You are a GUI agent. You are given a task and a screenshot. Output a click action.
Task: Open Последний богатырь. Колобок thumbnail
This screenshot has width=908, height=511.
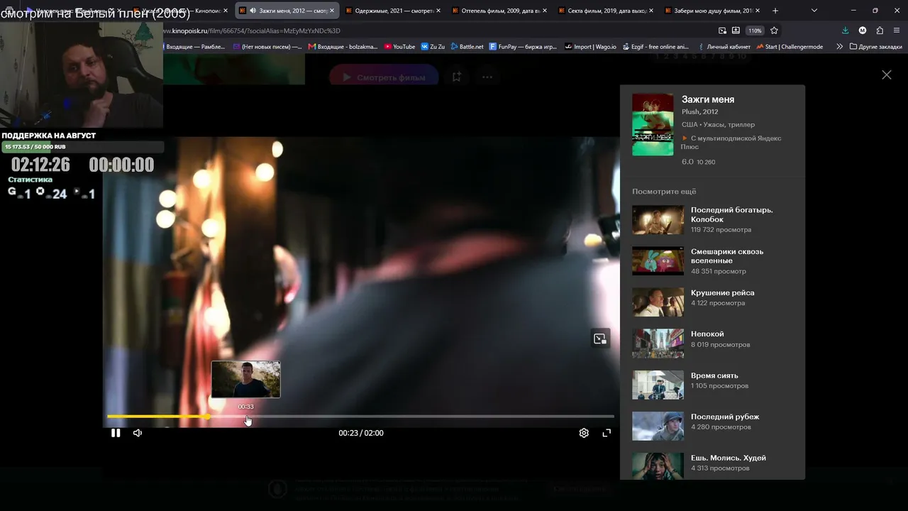pos(658,220)
